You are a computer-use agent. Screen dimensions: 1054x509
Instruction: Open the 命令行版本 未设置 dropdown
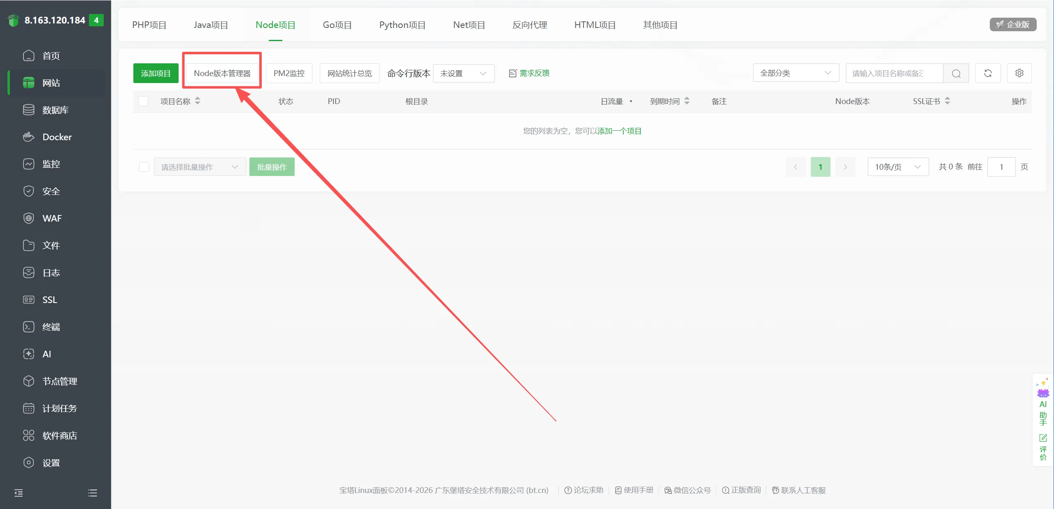[463, 73]
